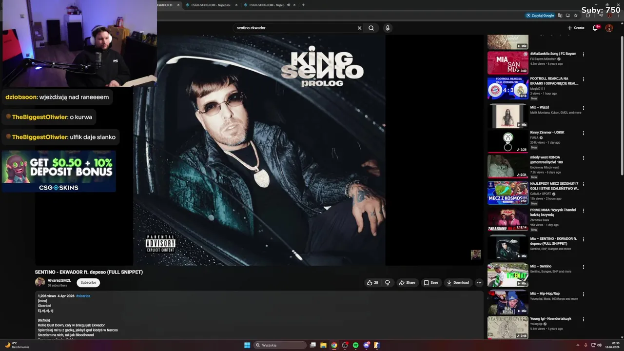This screenshot has height=351, width=624.
Task: Open NAJLEPSZY MECZ SEZONU thumbnail
Action: coord(507,193)
